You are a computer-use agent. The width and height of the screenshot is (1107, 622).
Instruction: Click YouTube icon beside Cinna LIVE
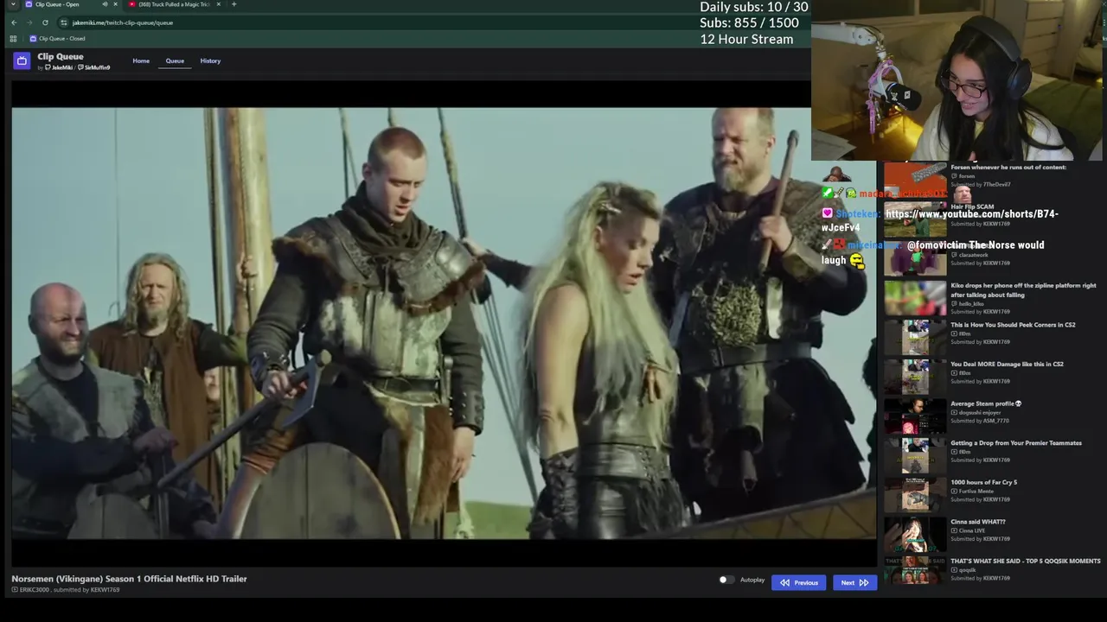(x=954, y=531)
